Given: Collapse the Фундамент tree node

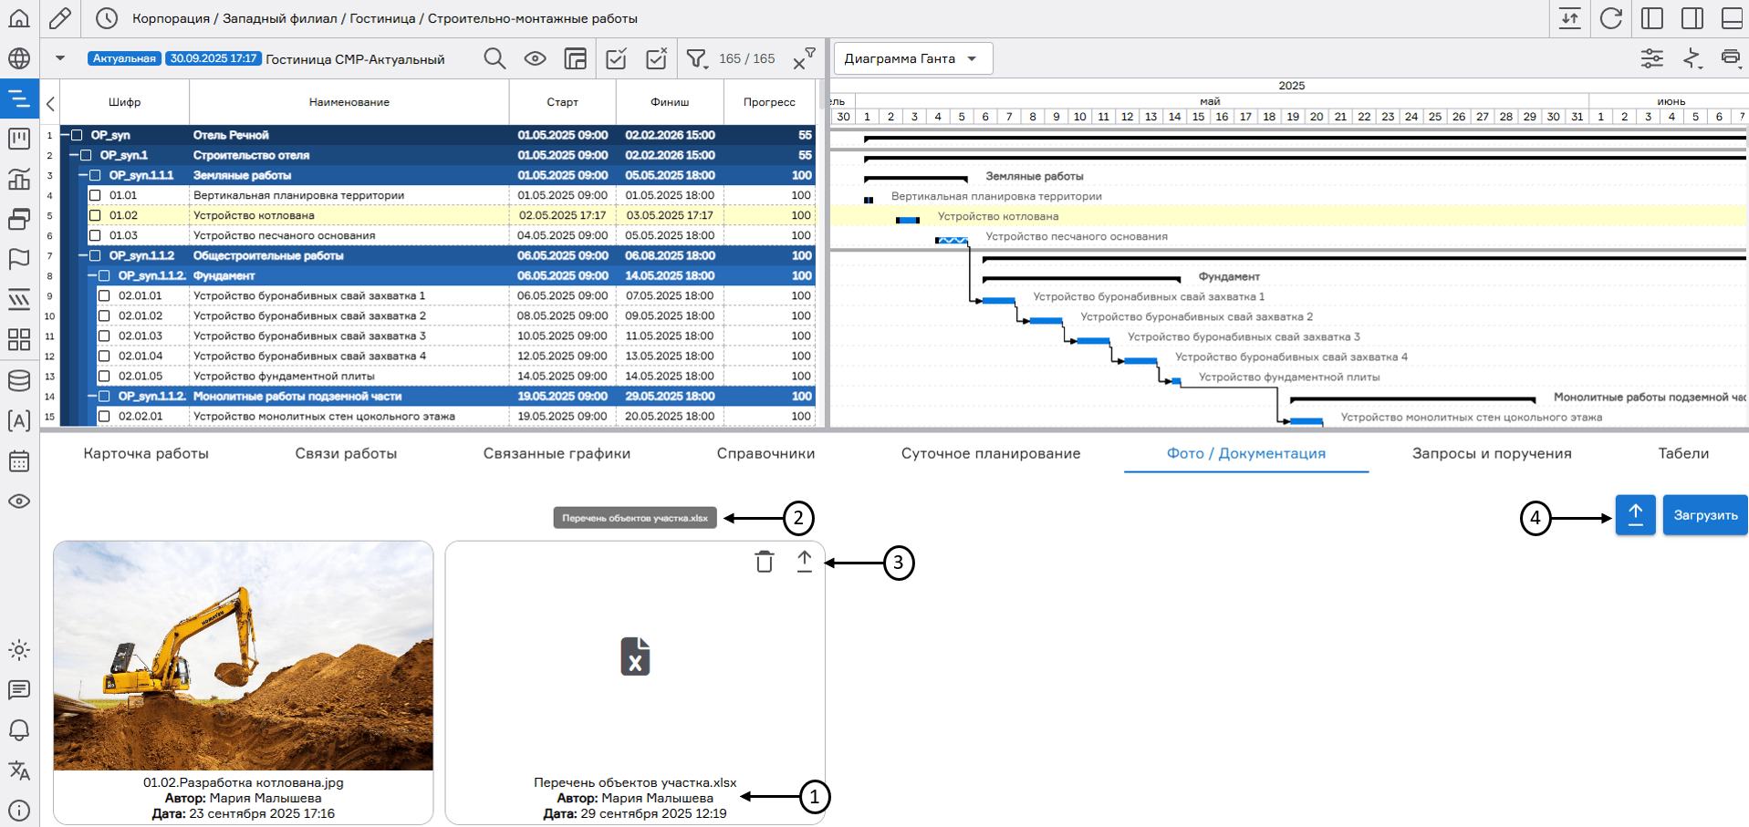Looking at the screenshot, I should point(92,275).
